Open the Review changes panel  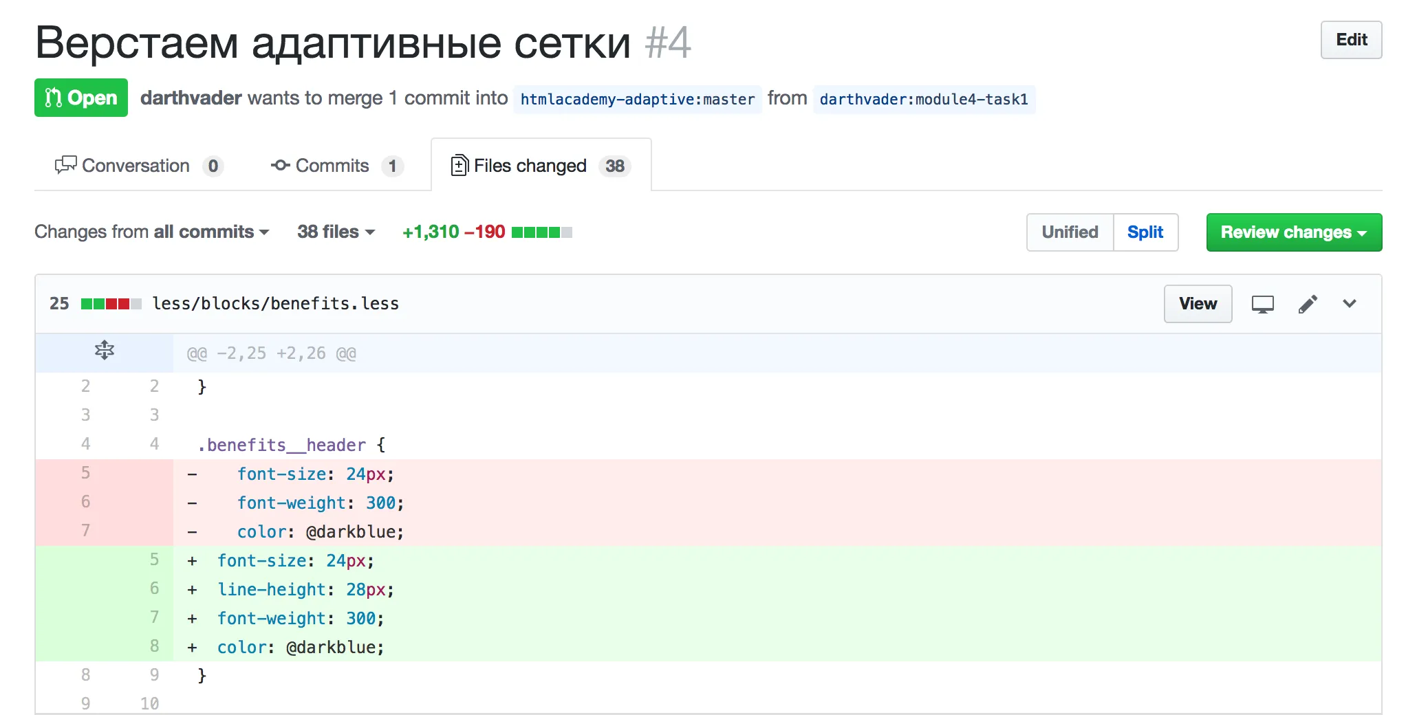click(x=1293, y=232)
